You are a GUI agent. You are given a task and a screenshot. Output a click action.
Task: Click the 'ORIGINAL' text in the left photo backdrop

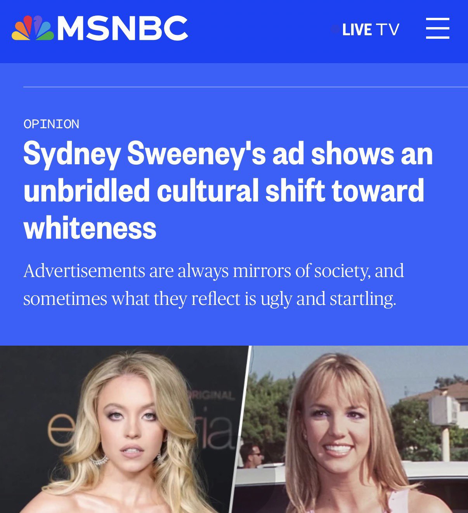pos(211,396)
